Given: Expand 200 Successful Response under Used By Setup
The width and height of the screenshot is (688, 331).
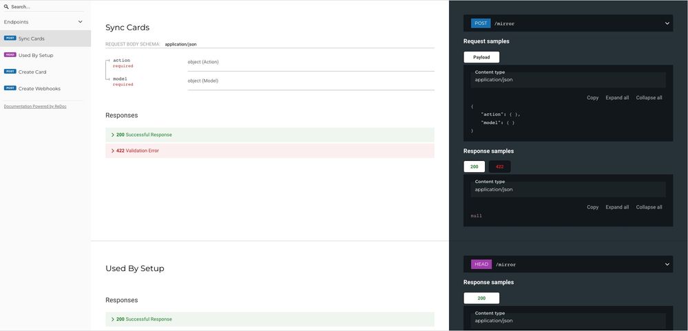Looking at the screenshot, I should point(270,319).
